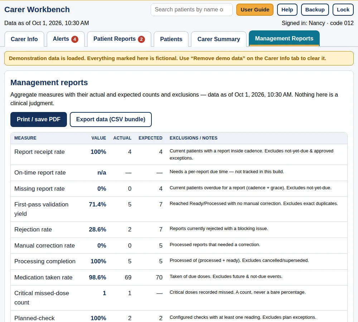Screen dimensions: 358x322
Task: Click the Patient Reports badge showing 2
Action: 141,39
